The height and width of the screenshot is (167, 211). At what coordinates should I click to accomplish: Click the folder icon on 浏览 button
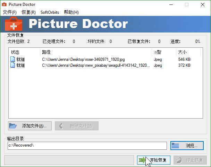(176, 146)
